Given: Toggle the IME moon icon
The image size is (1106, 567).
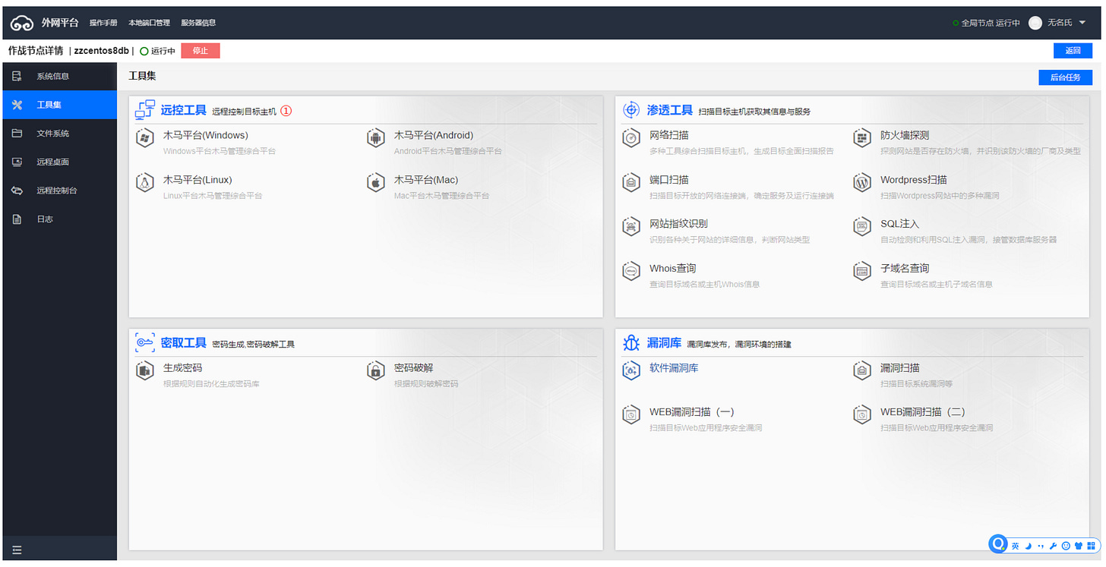Looking at the screenshot, I should (x=1028, y=546).
